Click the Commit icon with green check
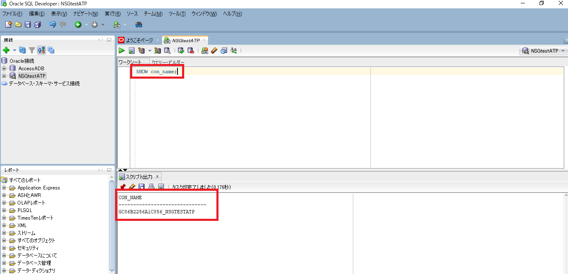568x274 pixels. [181, 51]
